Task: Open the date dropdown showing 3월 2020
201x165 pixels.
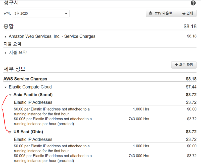Action: [x=41, y=14]
